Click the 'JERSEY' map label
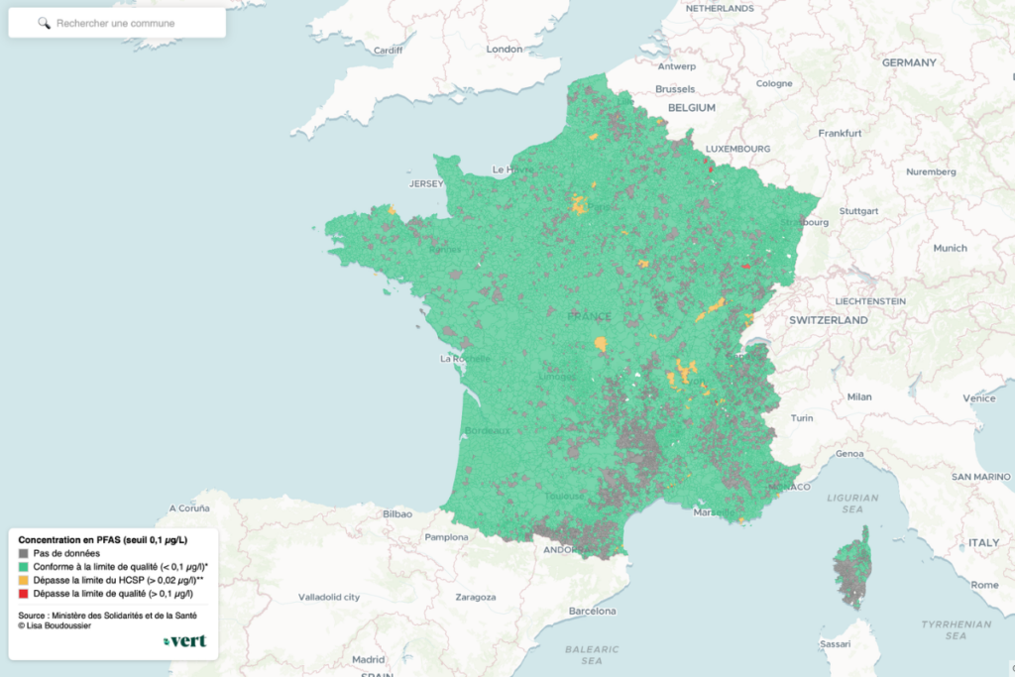The width and height of the screenshot is (1015, 677). tap(426, 183)
